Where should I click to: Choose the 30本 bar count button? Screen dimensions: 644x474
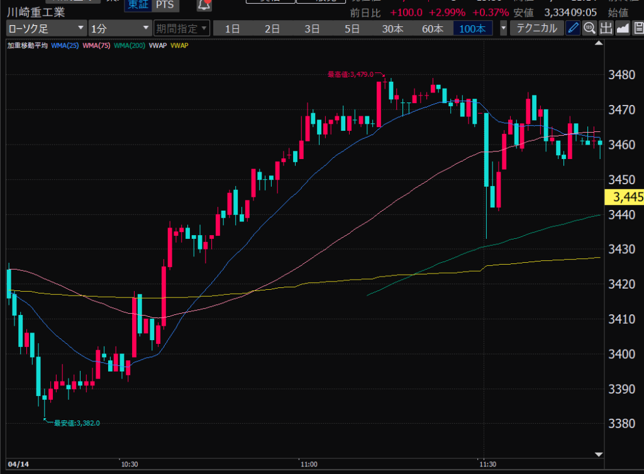[392, 28]
